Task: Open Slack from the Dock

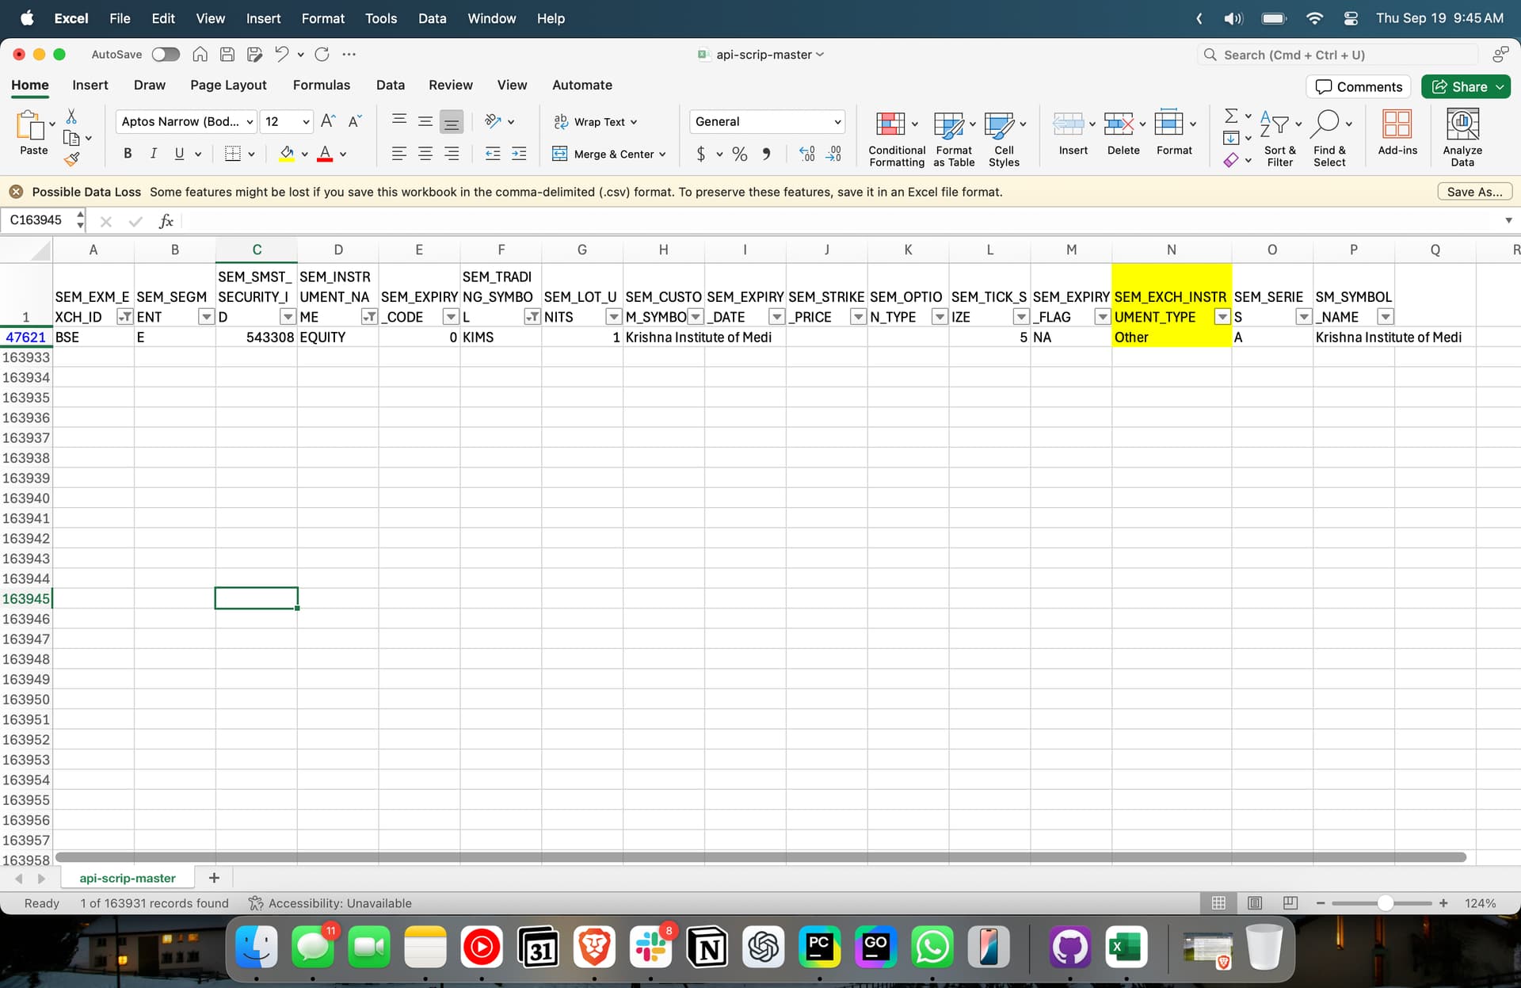Action: click(x=651, y=946)
